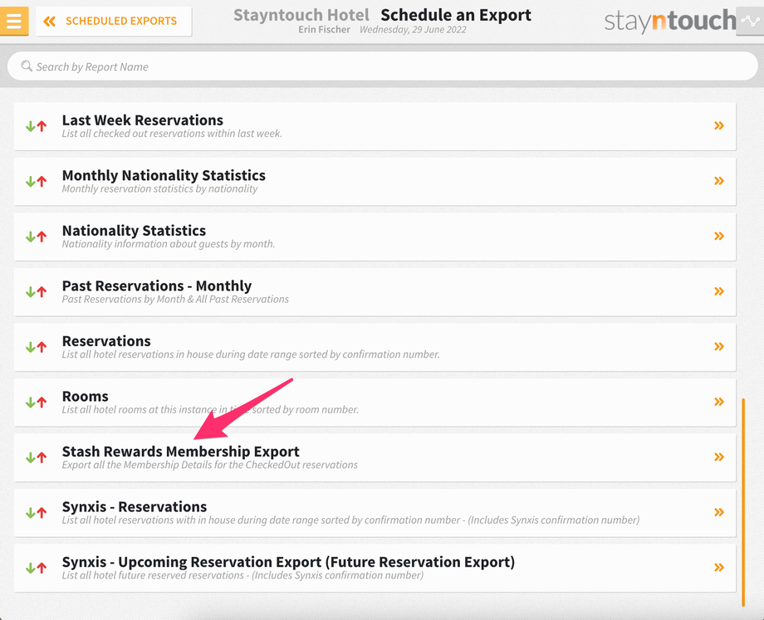764x620 pixels.
Task: Click arrows icon beside Rooms export
Action: pos(36,403)
